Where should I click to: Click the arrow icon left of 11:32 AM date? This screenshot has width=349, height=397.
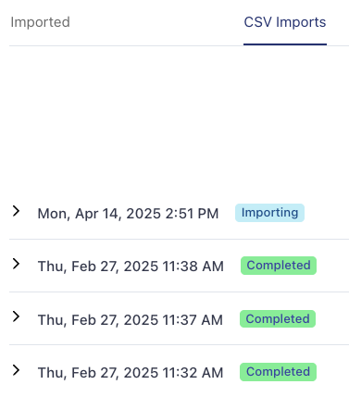[x=16, y=370]
